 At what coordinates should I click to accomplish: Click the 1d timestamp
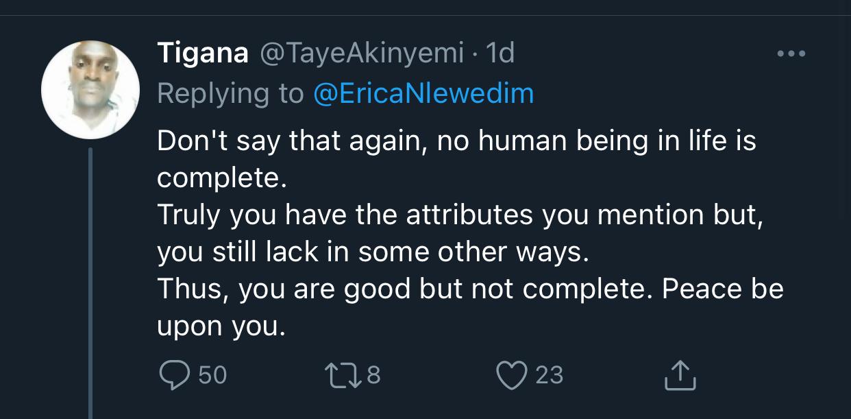[500, 53]
